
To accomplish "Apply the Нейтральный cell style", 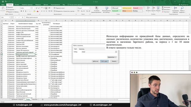I will click(127, 8).
